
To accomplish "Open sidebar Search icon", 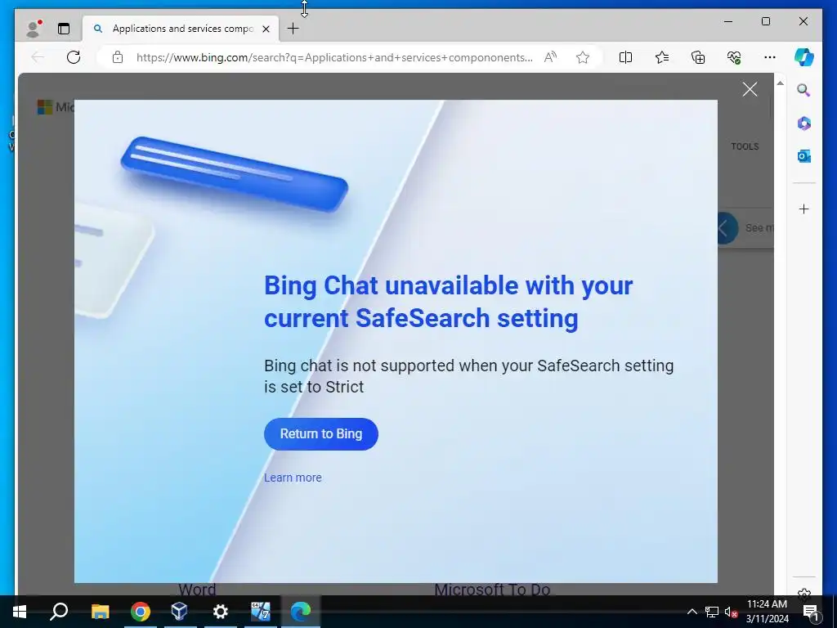I will pyautogui.click(x=804, y=90).
